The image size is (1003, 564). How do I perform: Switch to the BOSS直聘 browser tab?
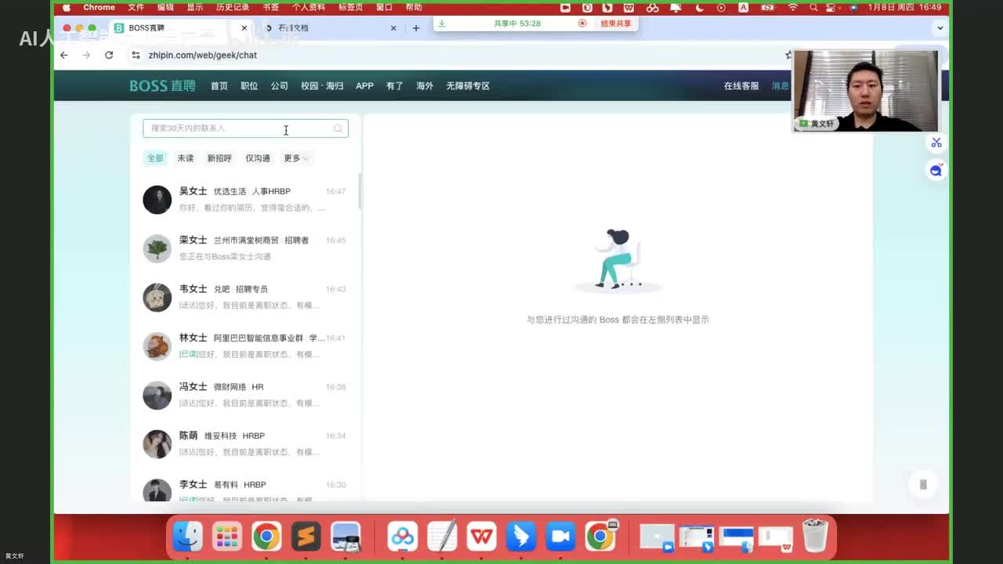tap(180, 28)
